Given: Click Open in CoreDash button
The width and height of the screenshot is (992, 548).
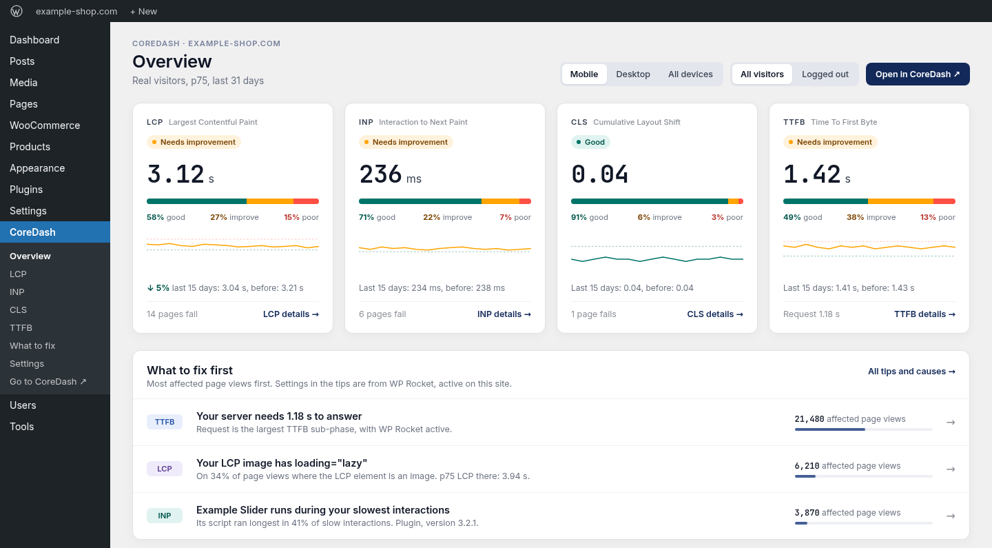Looking at the screenshot, I should point(918,74).
